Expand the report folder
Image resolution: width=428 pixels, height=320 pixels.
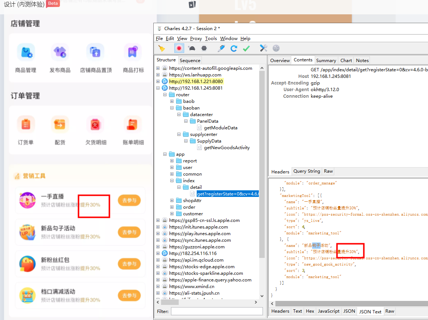tap(172, 161)
